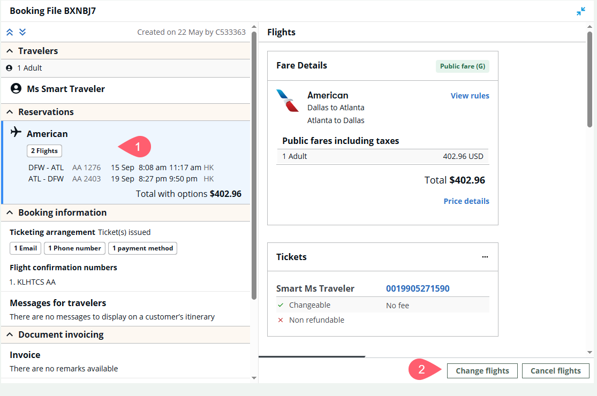Click the left panel vertical scrollbar thumb
This screenshot has height=396, width=597.
254,165
